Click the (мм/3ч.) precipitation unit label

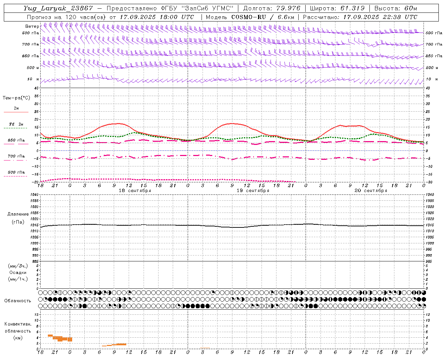18,266
